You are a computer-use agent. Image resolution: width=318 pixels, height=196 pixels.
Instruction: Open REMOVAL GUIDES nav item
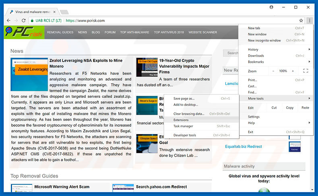tap(60, 32)
